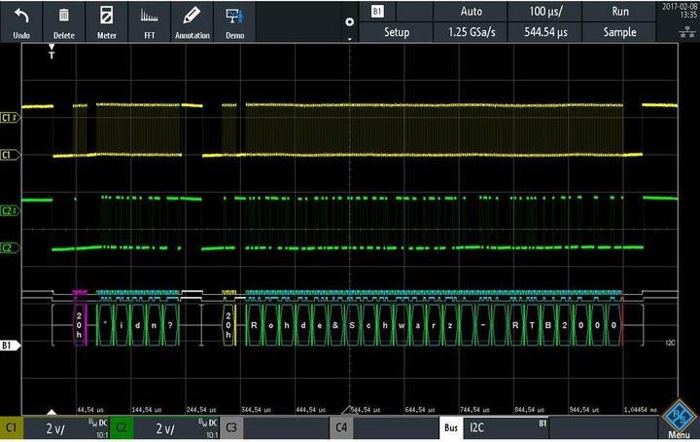The width and height of the screenshot is (700, 442).
Task: Click the decoded '?' byte
Action: (x=170, y=325)
